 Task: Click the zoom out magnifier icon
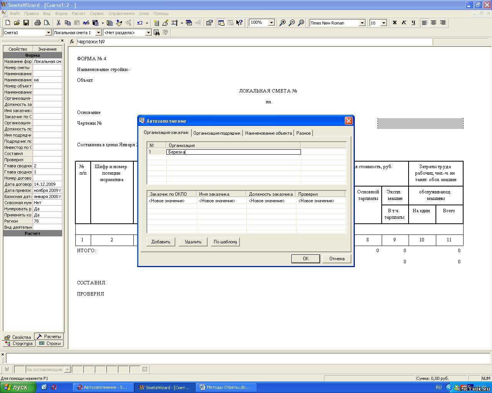pos(292,23)
